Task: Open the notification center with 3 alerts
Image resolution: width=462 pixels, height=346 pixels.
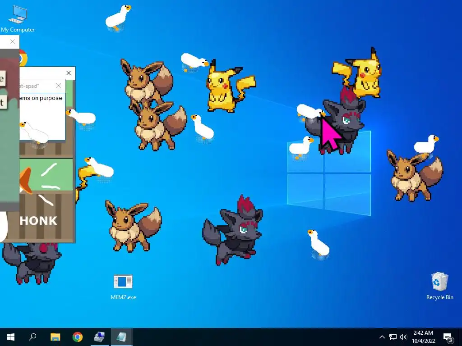Action: click(448, 337)
